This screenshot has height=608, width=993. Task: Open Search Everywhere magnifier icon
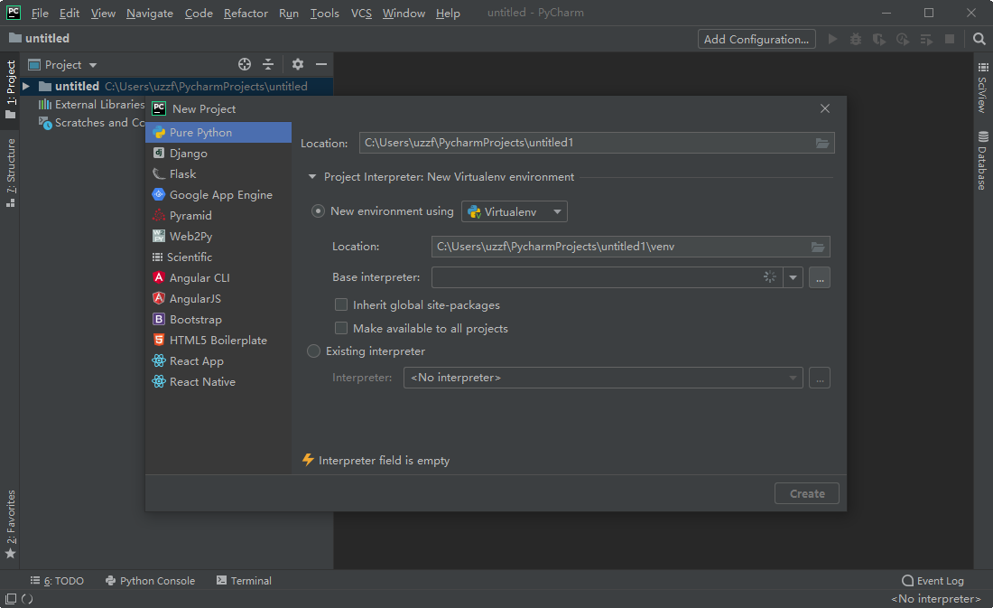click(979, 40)
